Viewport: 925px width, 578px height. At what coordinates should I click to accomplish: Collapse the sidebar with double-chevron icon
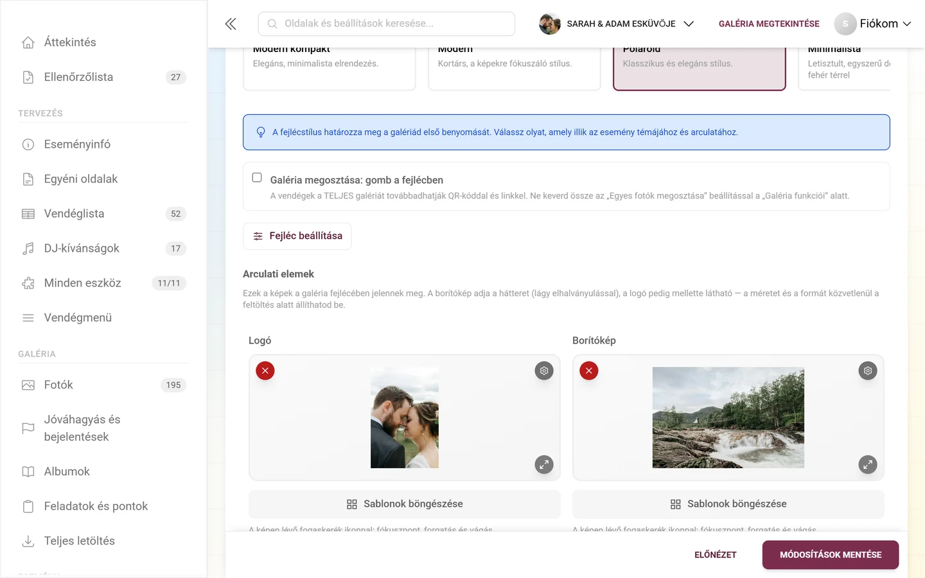pyautogui.click(x=231, y=24)
